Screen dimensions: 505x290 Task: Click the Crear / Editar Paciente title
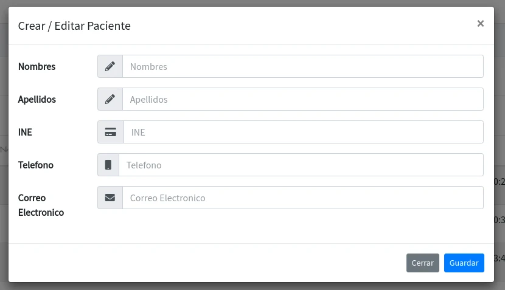click(74, 26)
